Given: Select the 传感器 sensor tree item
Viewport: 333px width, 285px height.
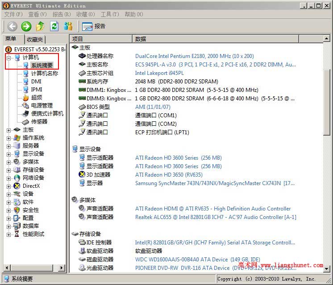Looking at the screenshot, I should [39, 121].
